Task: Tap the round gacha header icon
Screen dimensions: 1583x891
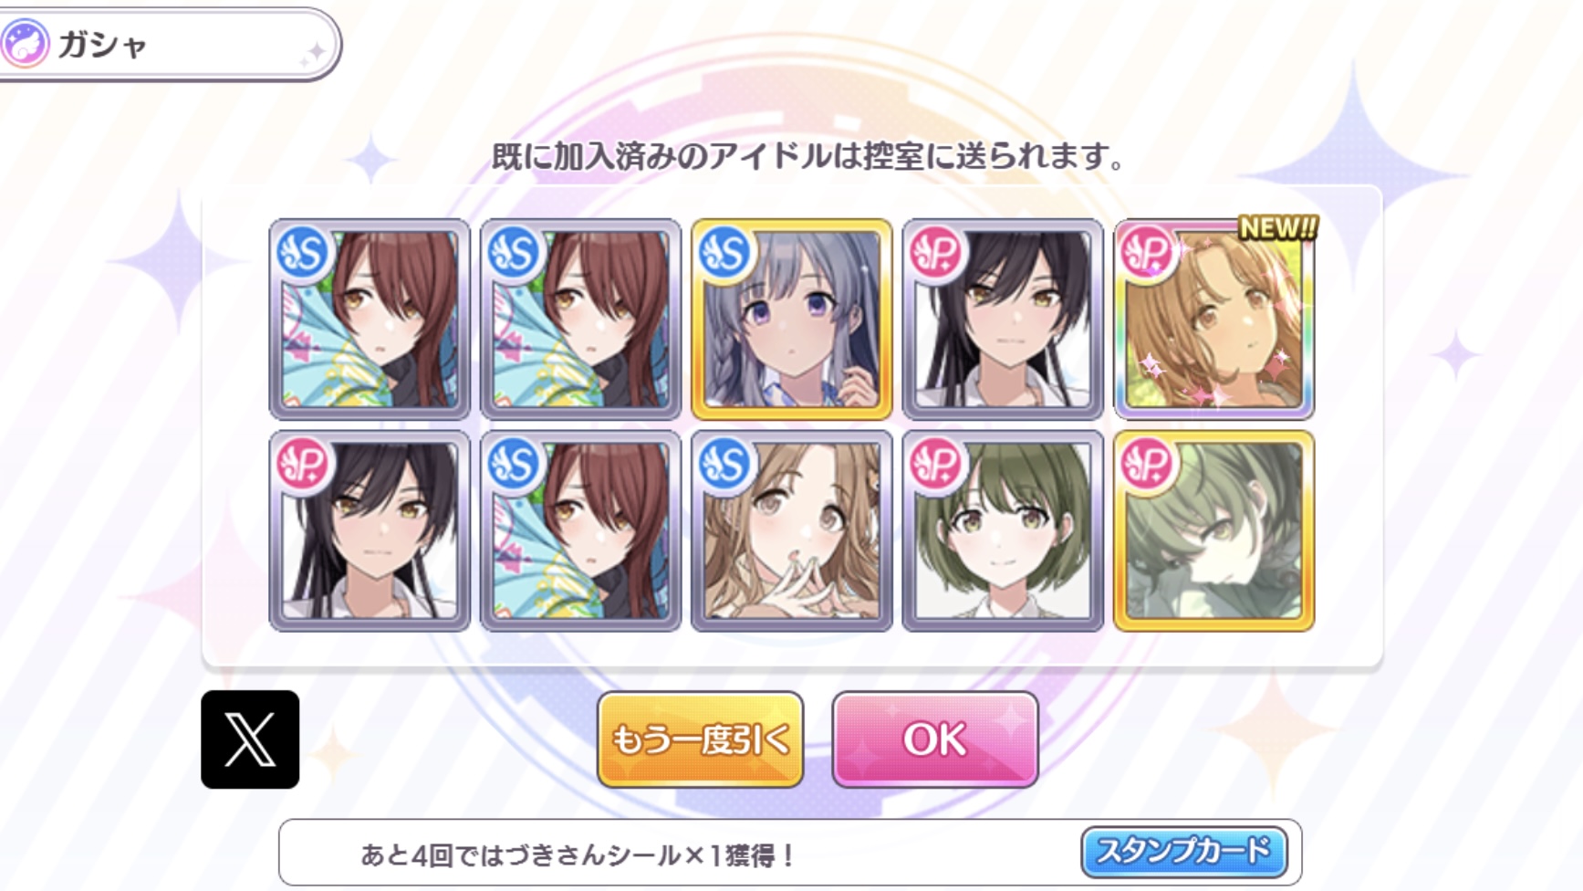Action: (25, 44)
